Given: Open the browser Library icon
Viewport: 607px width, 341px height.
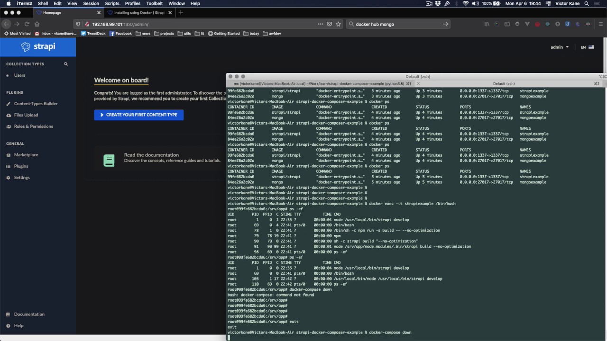Looking at the screenshot, I should [x=487, y=24].
